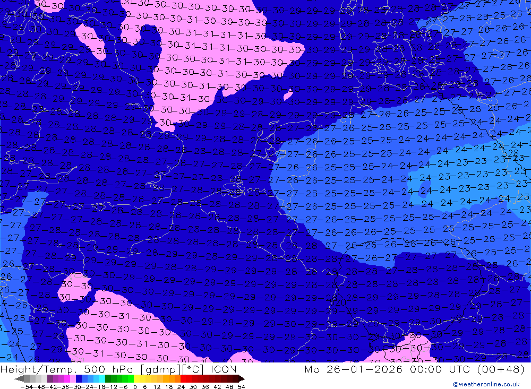The height and width of the screenshot is (389, 531).
Task: Click the 'Mo 26-01-2026 00:00 UTC' timestamp
Action: (389, 369)
